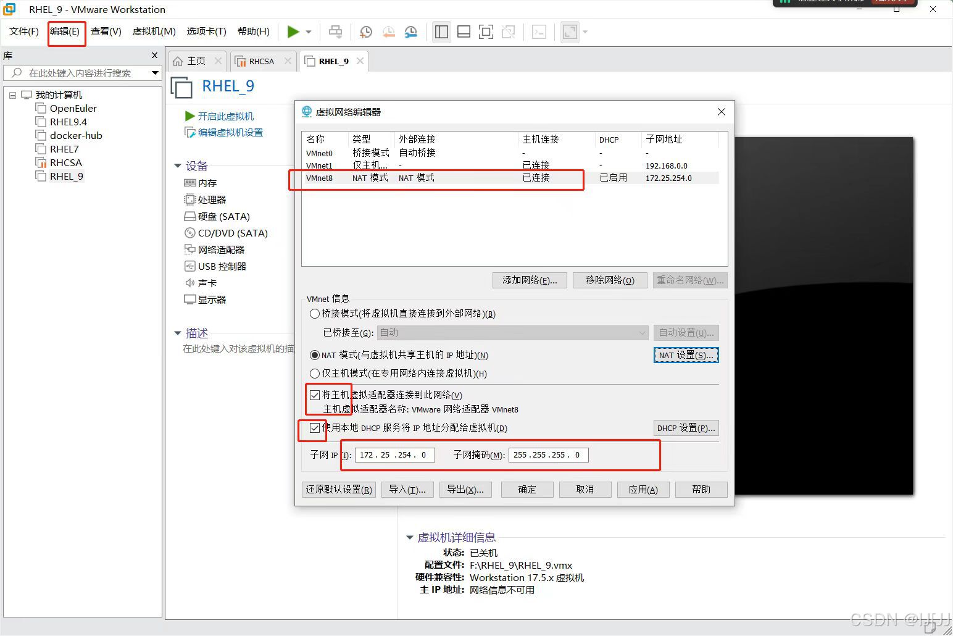Click the revert to snapshot icon
Viewport: 953px width, 636px height.
coord(388,31)
